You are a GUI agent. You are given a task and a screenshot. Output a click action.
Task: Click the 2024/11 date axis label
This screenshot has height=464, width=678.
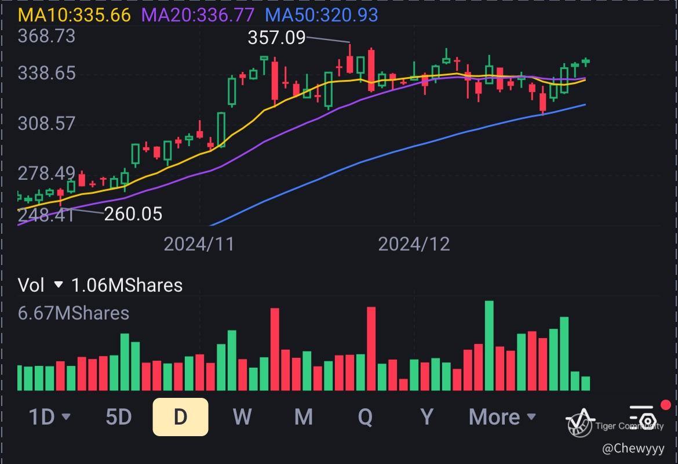point(199,245)
